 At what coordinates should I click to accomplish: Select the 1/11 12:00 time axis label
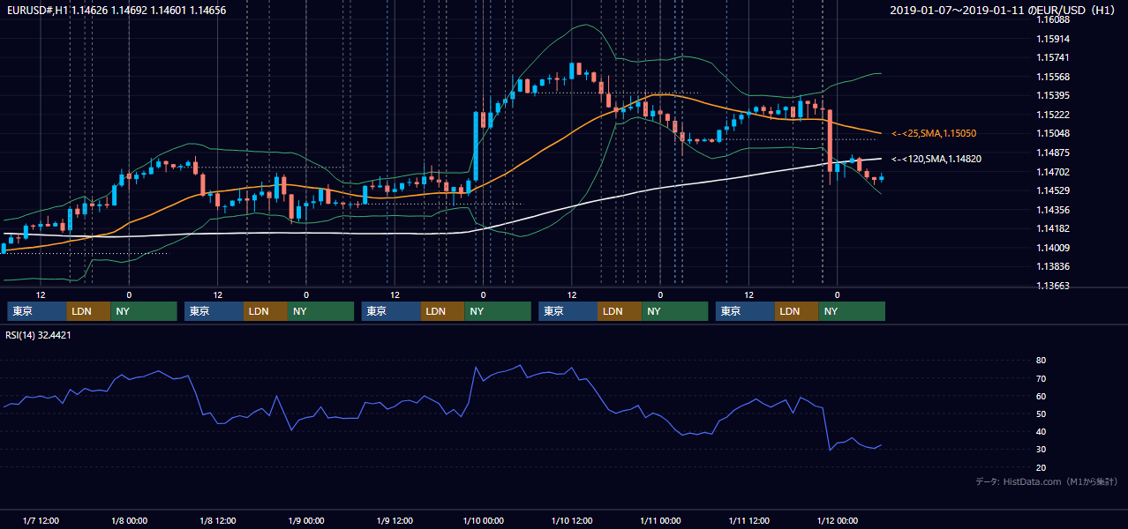[x=748, y=520]
